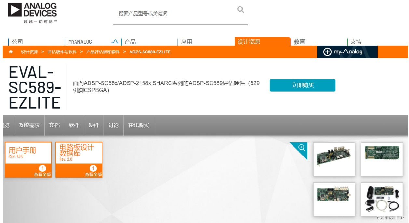Click ADZS-SC589-EZLITE breadcrumb text

pos(150,52)
